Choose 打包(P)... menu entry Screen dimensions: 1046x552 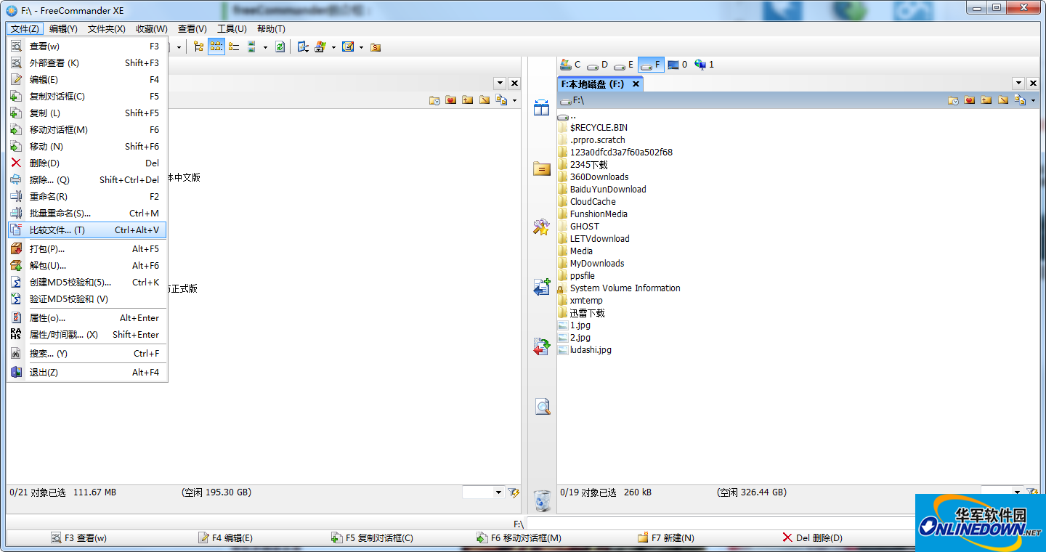coord(87,249)
